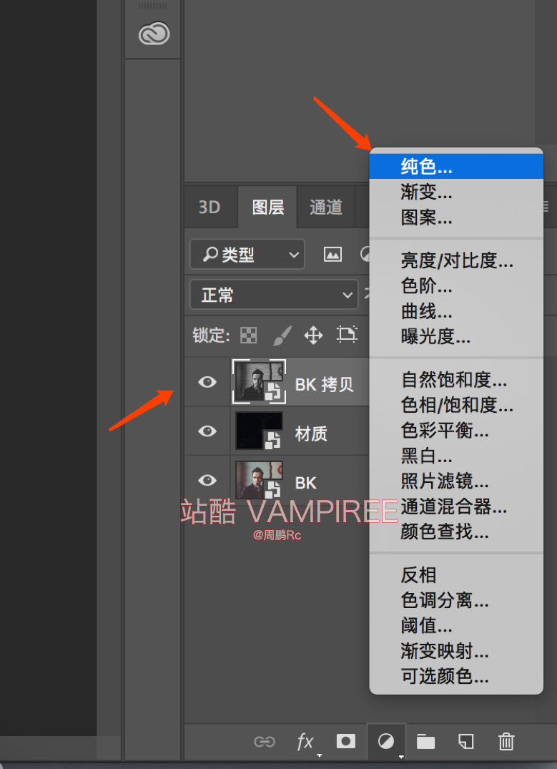Choose 色彩平衡... adjustment
Image resolution: width=557 pixels, height=769 pixels.
click(x=456, y=431)
